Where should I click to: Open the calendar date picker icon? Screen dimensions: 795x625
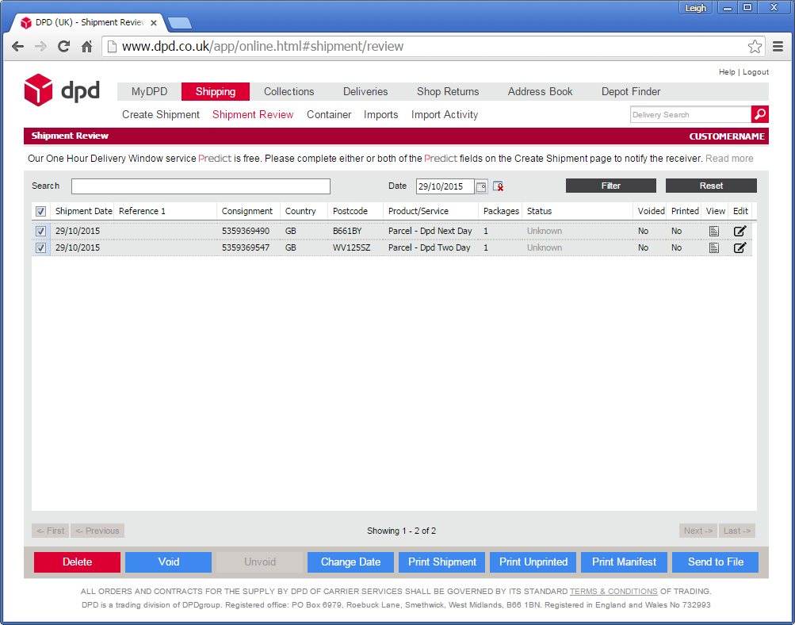point(481,186)
